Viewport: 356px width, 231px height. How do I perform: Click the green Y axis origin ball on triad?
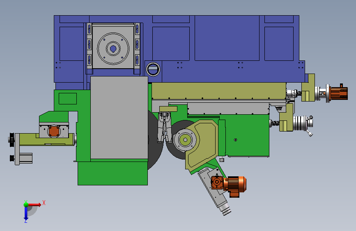(26, 205)
